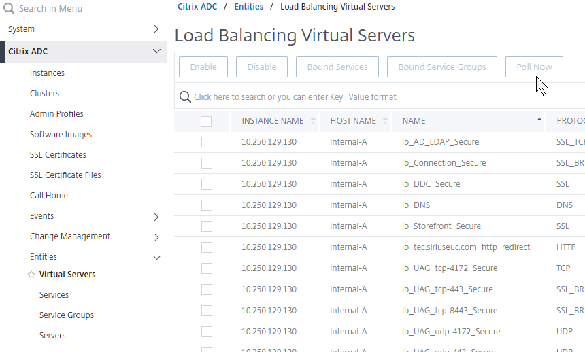Click the INSTANCE NAME column header
This screenshot has height=352, width=585.
273,121
